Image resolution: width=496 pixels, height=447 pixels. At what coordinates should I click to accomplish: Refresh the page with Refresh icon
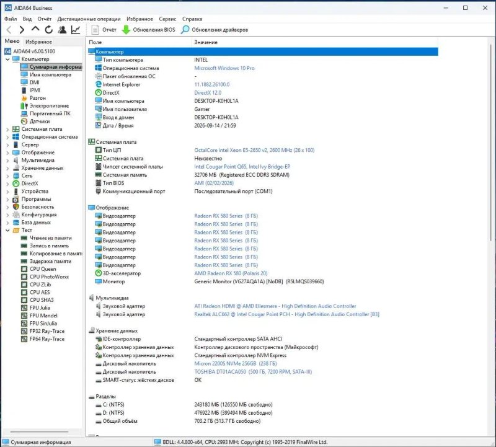click(48, 30)
